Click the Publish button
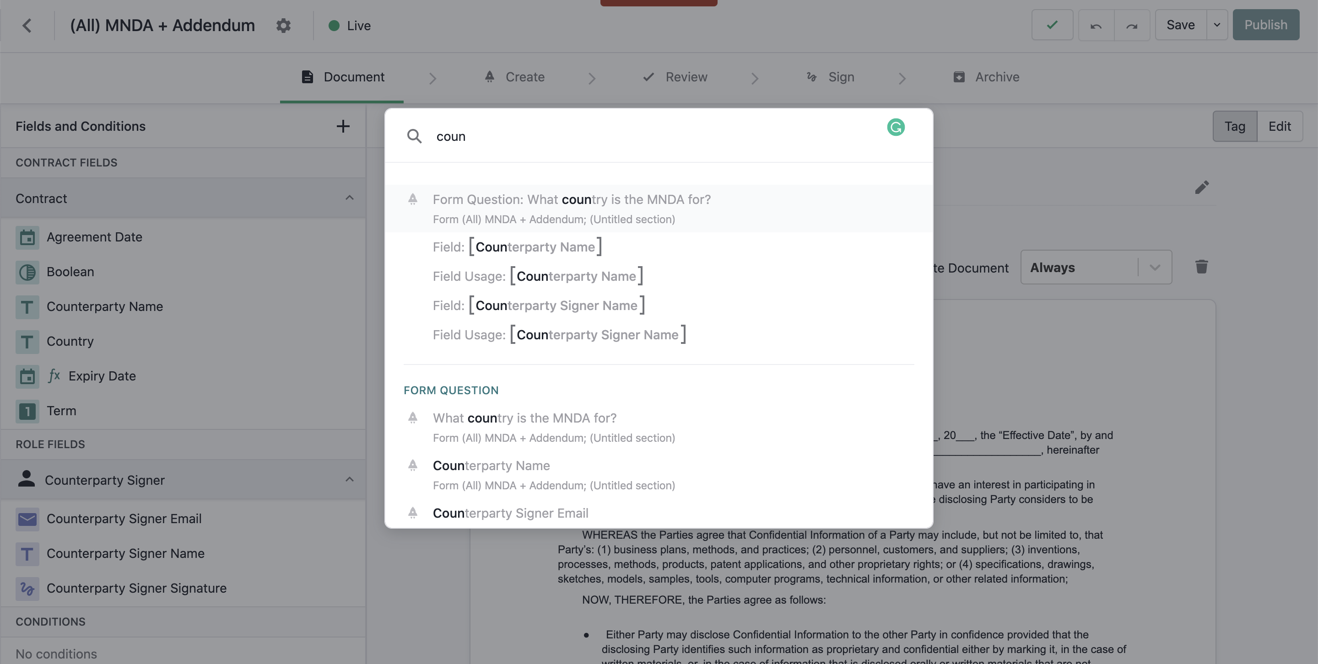 (1266, 25)
